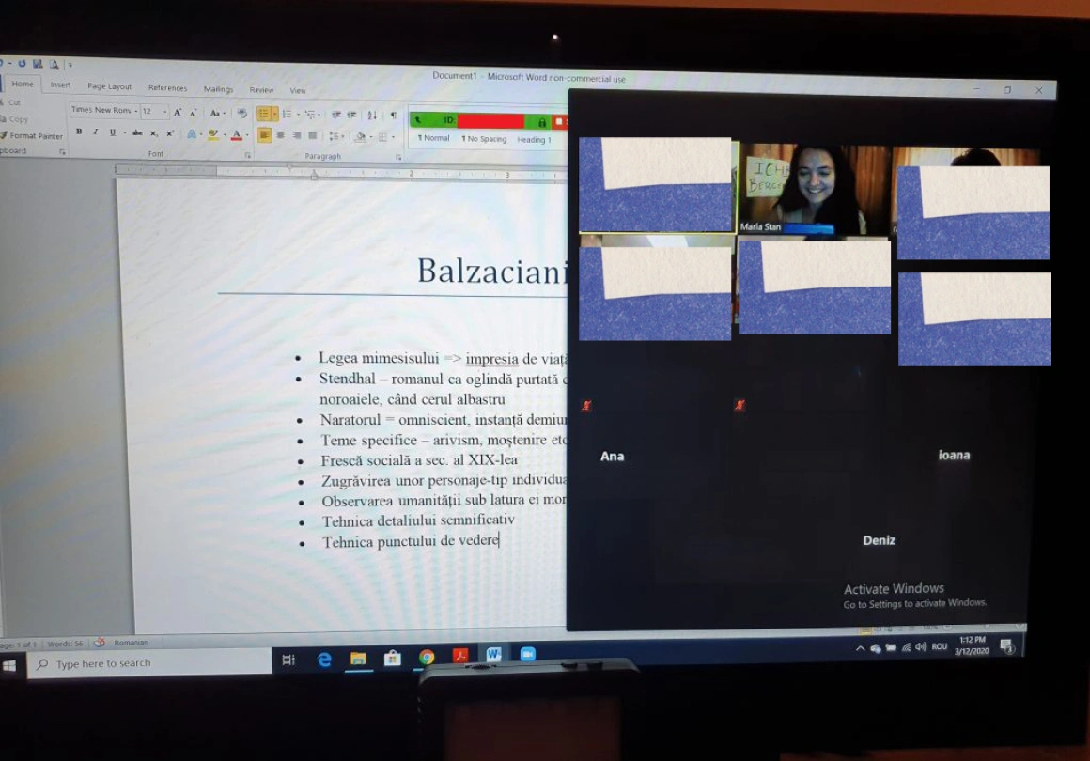This screenshot has width=1090, height=761.
Task: Apply strikethrough formatting
Action: point(137,133)
